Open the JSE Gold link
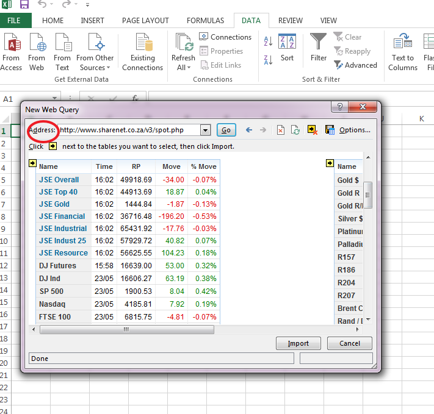This screenshot has width=434, height=414. [x=54, y=204]
